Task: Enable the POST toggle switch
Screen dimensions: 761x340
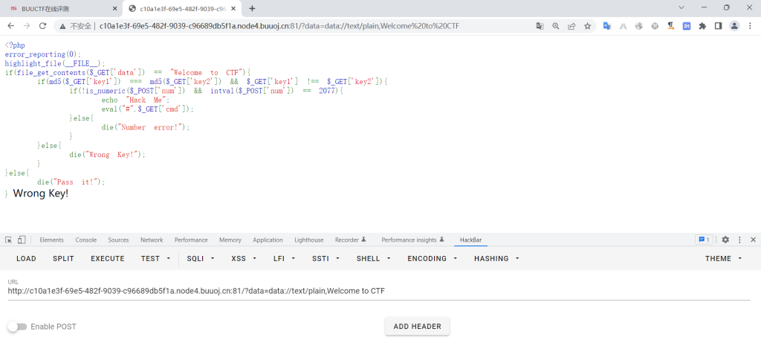Action: click(17, 327)
